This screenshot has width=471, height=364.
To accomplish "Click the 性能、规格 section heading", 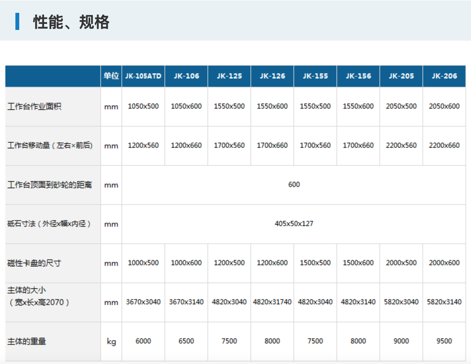I will 71,22.
